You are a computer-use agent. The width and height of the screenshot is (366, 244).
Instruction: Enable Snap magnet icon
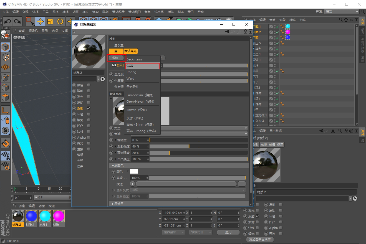pos(6,143)
